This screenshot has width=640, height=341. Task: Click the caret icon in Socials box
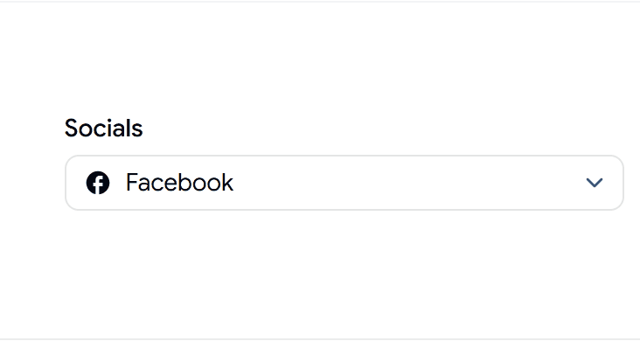(x=595, y=183)
